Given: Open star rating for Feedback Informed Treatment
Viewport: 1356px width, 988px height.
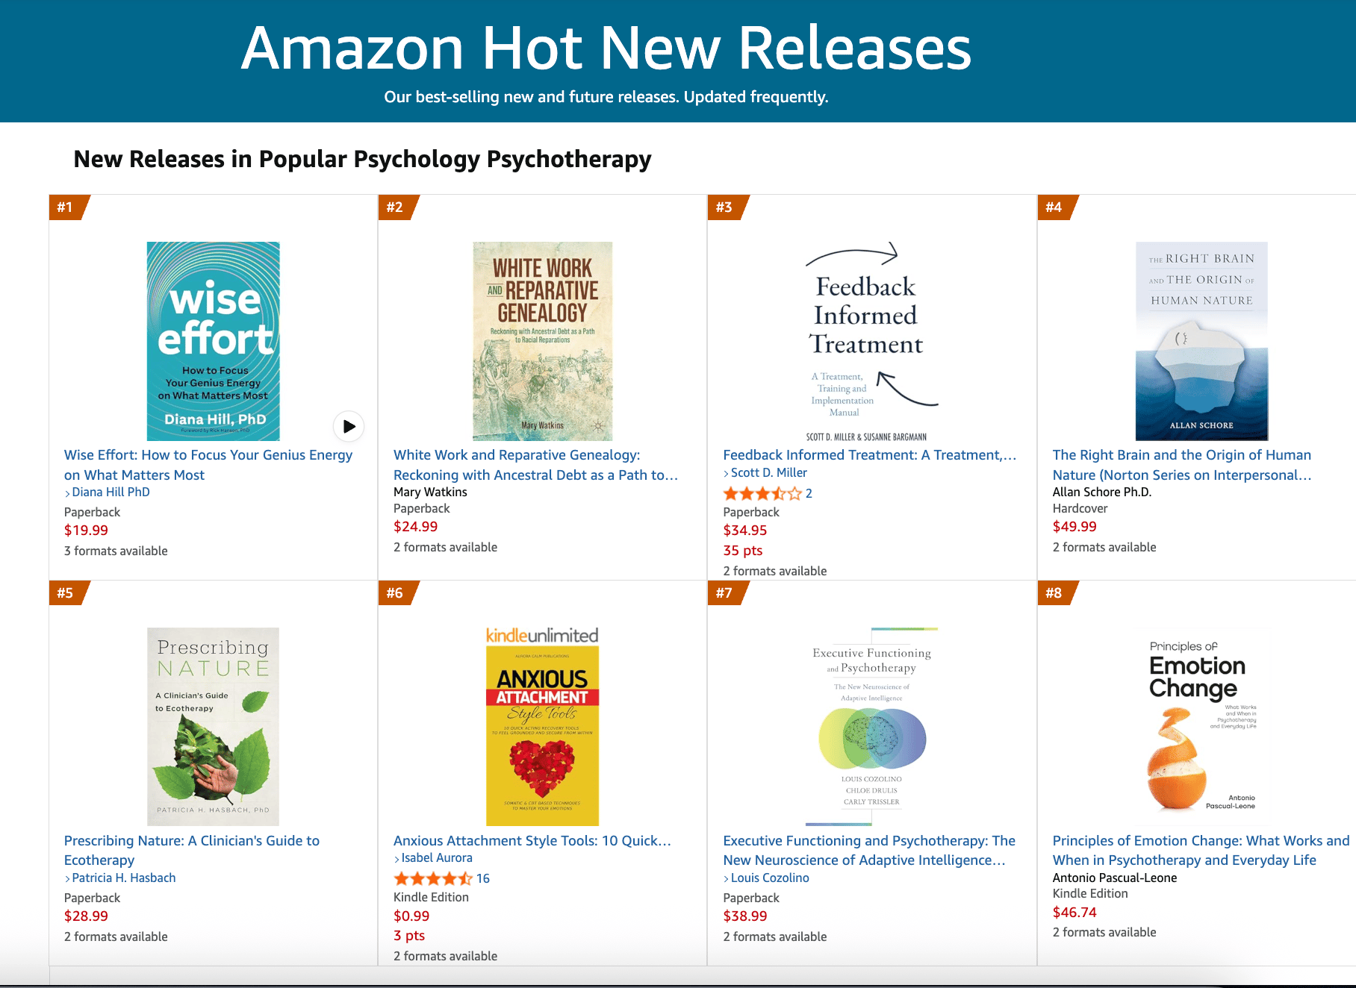Looking at the screenshot, I should tap(762, 494).
